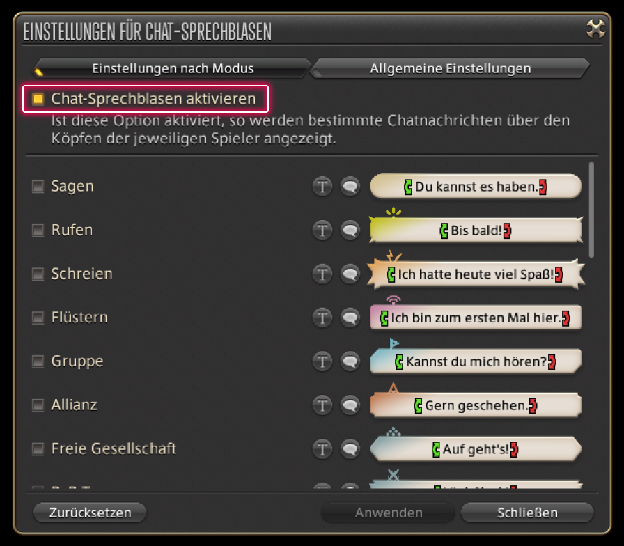Click the 'Bis bald!' bubble preview

pyautogui.click(x=476, y=230)
